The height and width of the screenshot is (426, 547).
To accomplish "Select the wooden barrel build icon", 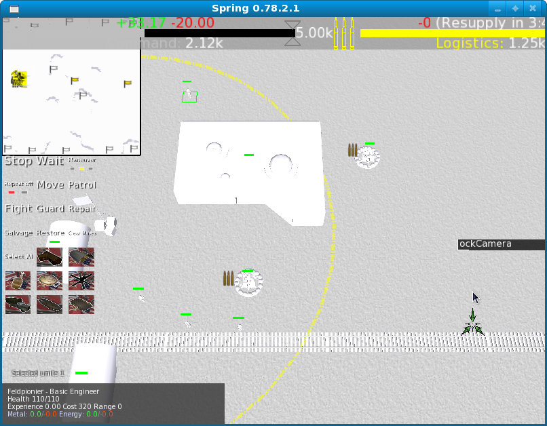I will click(18, 281).
